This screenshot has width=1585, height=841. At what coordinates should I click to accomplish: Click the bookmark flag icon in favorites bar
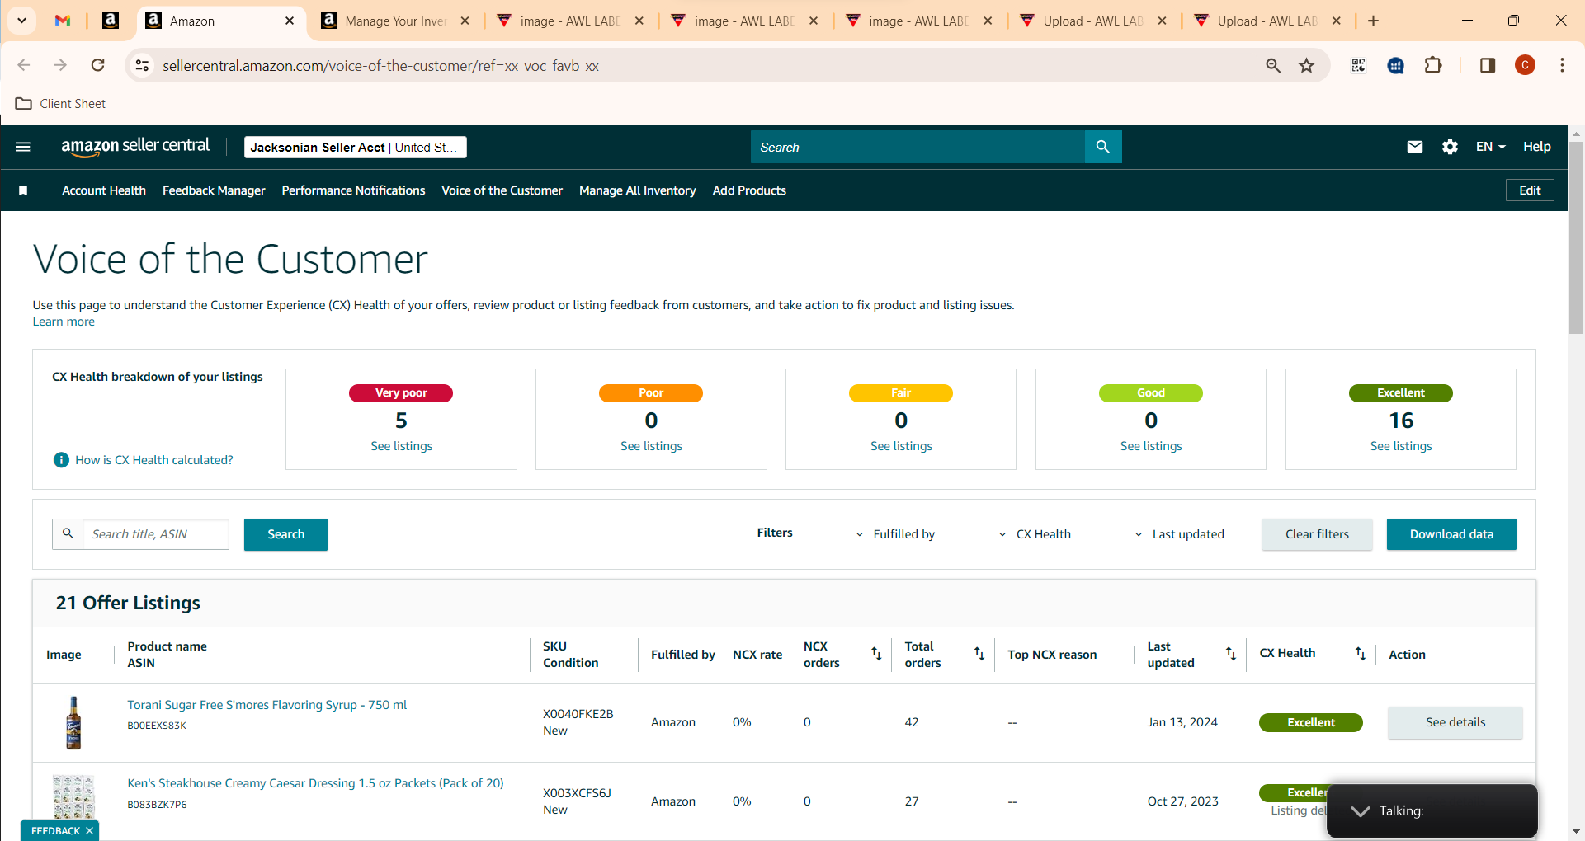pyautogui.click(x=23, y=190)
